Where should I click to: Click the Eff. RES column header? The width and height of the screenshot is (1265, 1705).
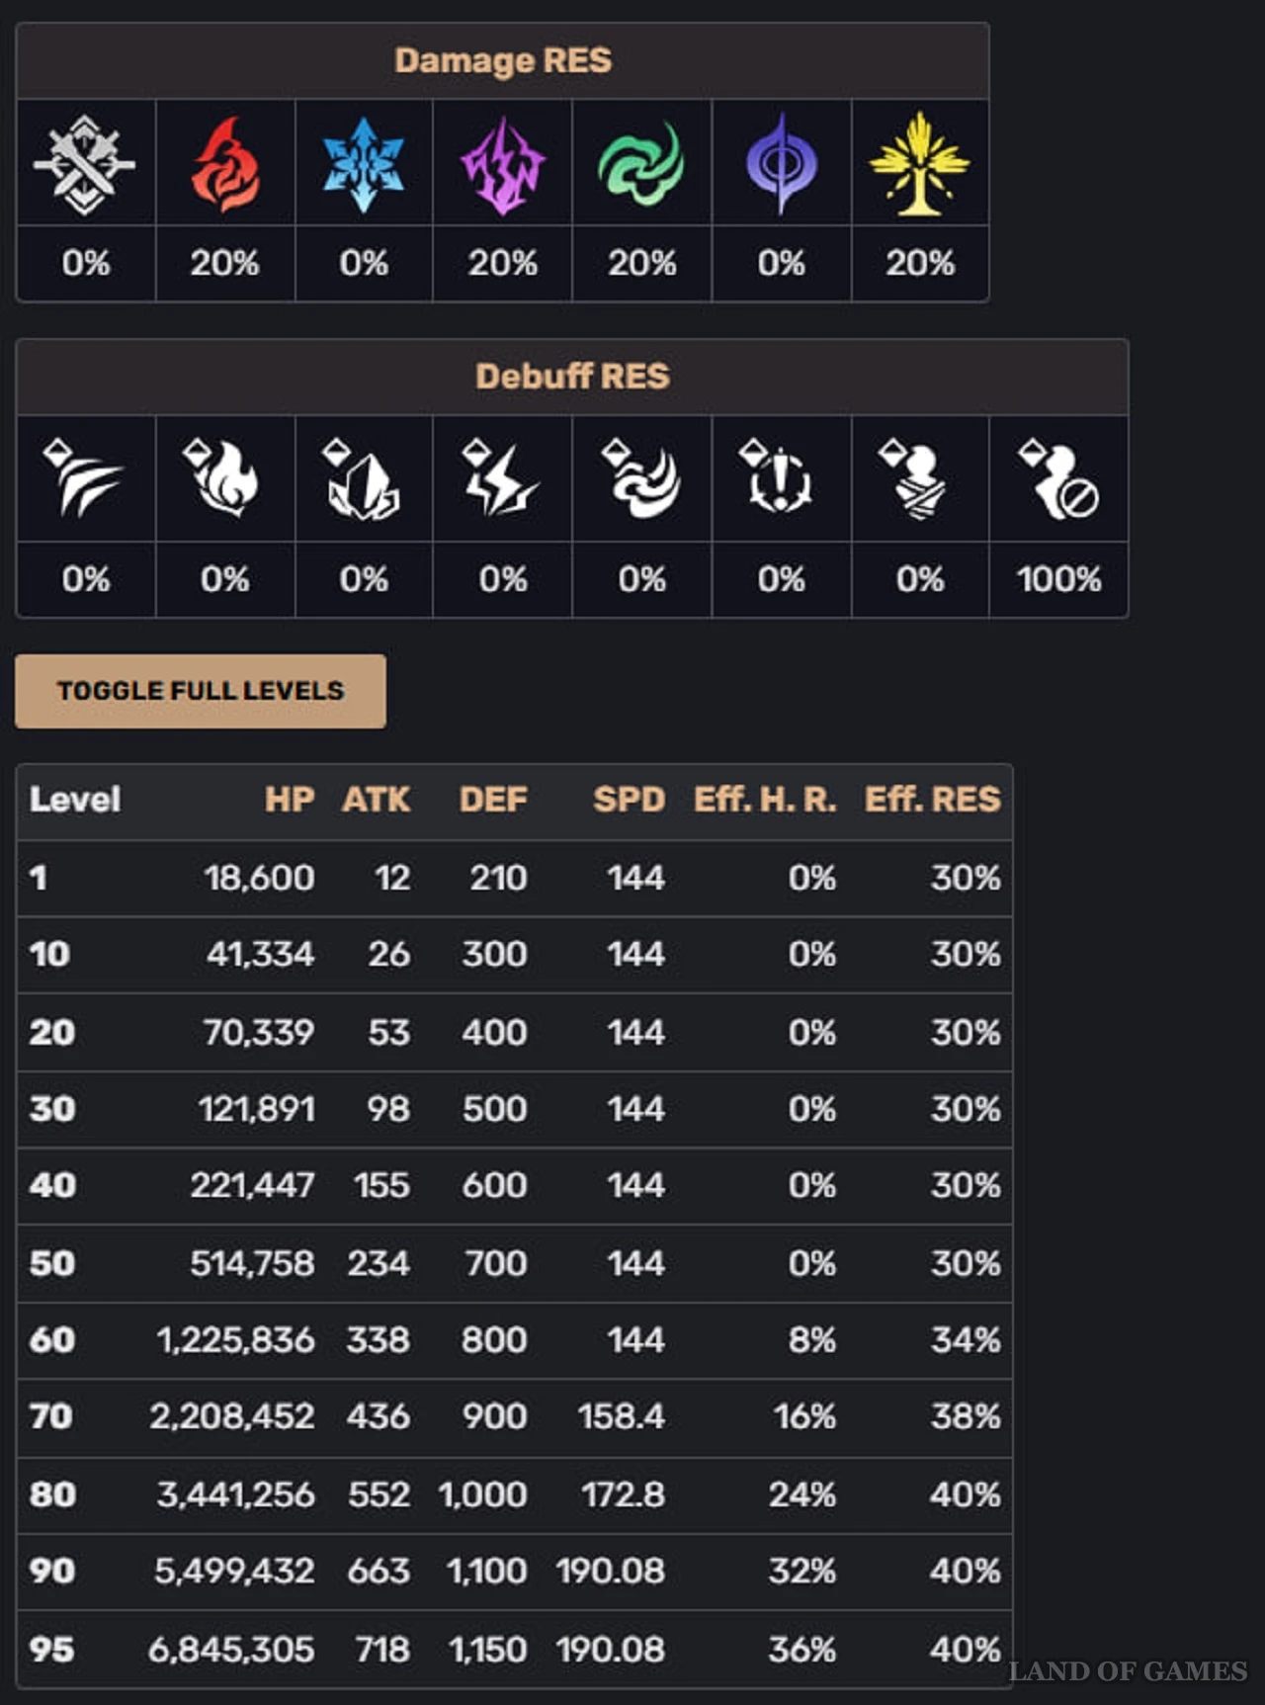933,799
